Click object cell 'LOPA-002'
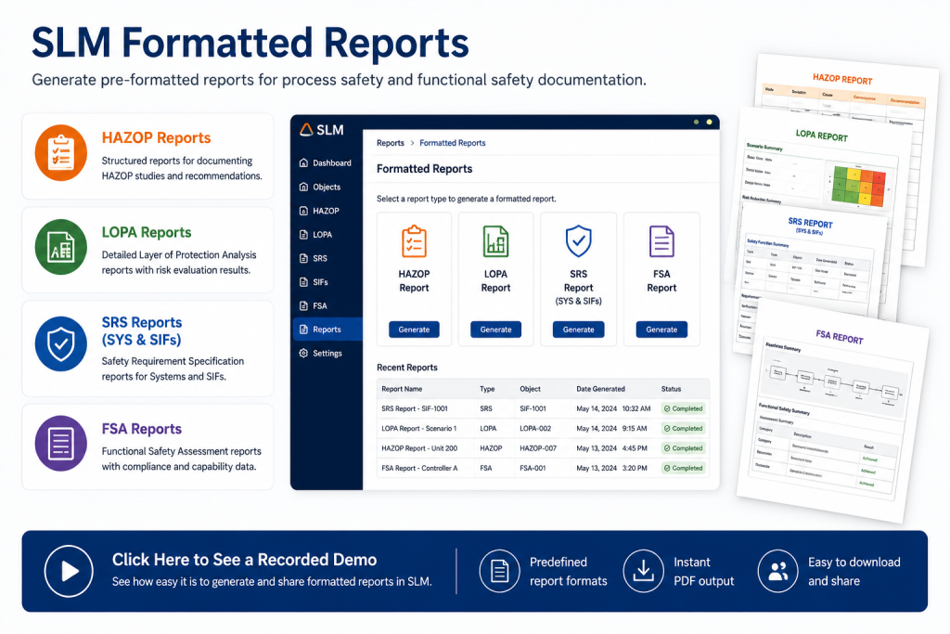Screen dimensions: 950x634 click(535, 429)
